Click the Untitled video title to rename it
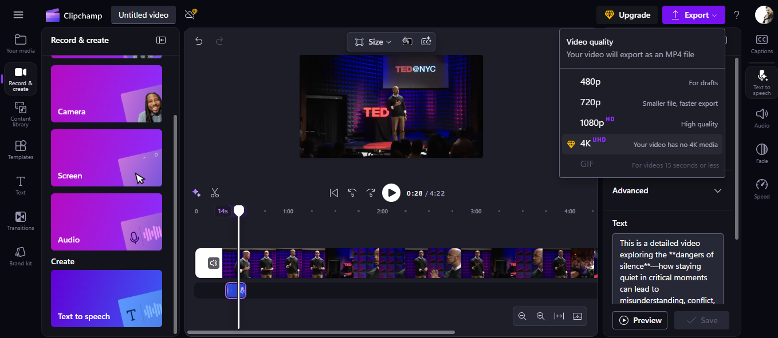 tap(143, 15)
